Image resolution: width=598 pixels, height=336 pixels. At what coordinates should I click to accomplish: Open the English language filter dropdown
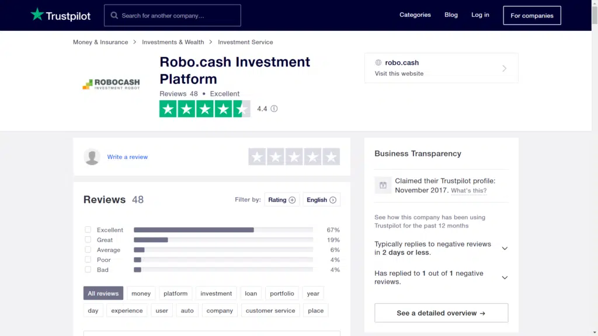[322, 199]
